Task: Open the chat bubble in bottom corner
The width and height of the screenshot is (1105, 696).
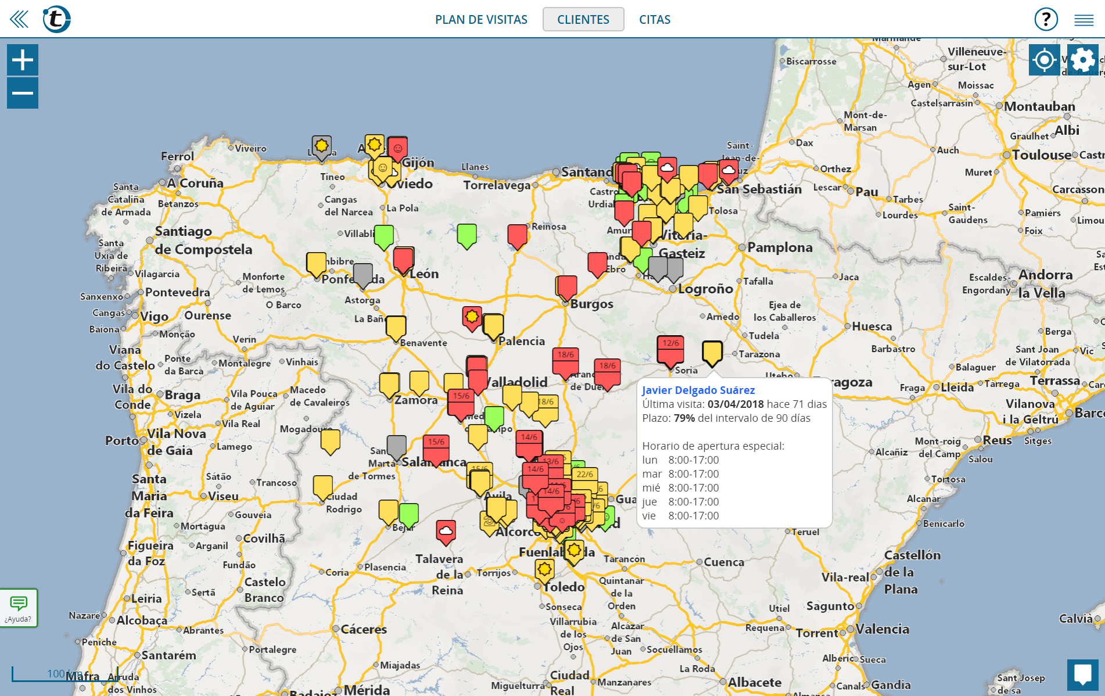Action: [1082, 675]
